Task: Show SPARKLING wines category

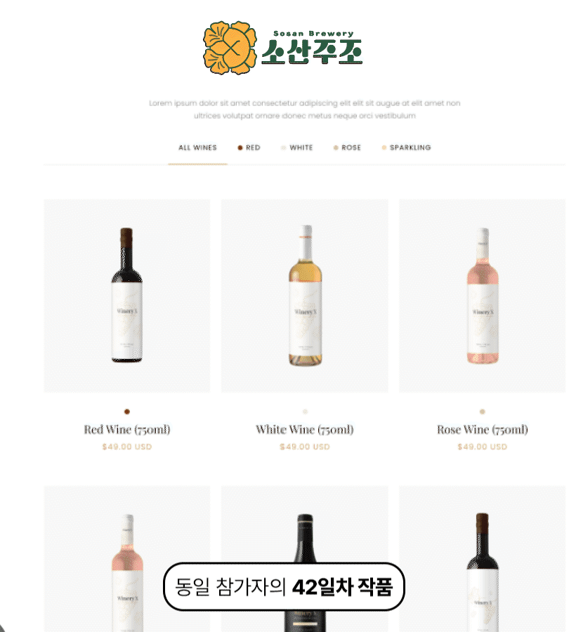Action: click(407, 147)
